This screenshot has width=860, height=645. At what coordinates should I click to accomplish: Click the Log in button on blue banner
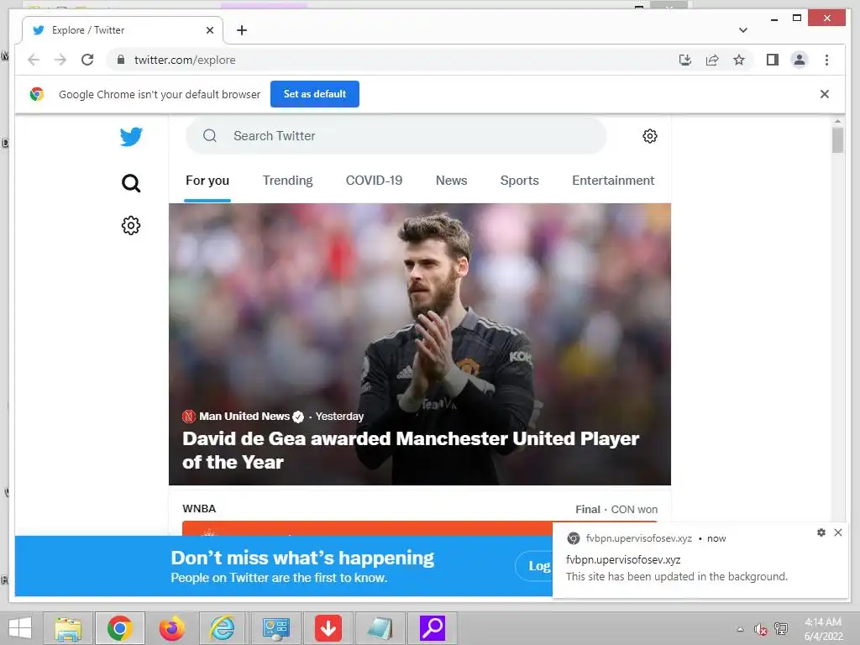535,566
